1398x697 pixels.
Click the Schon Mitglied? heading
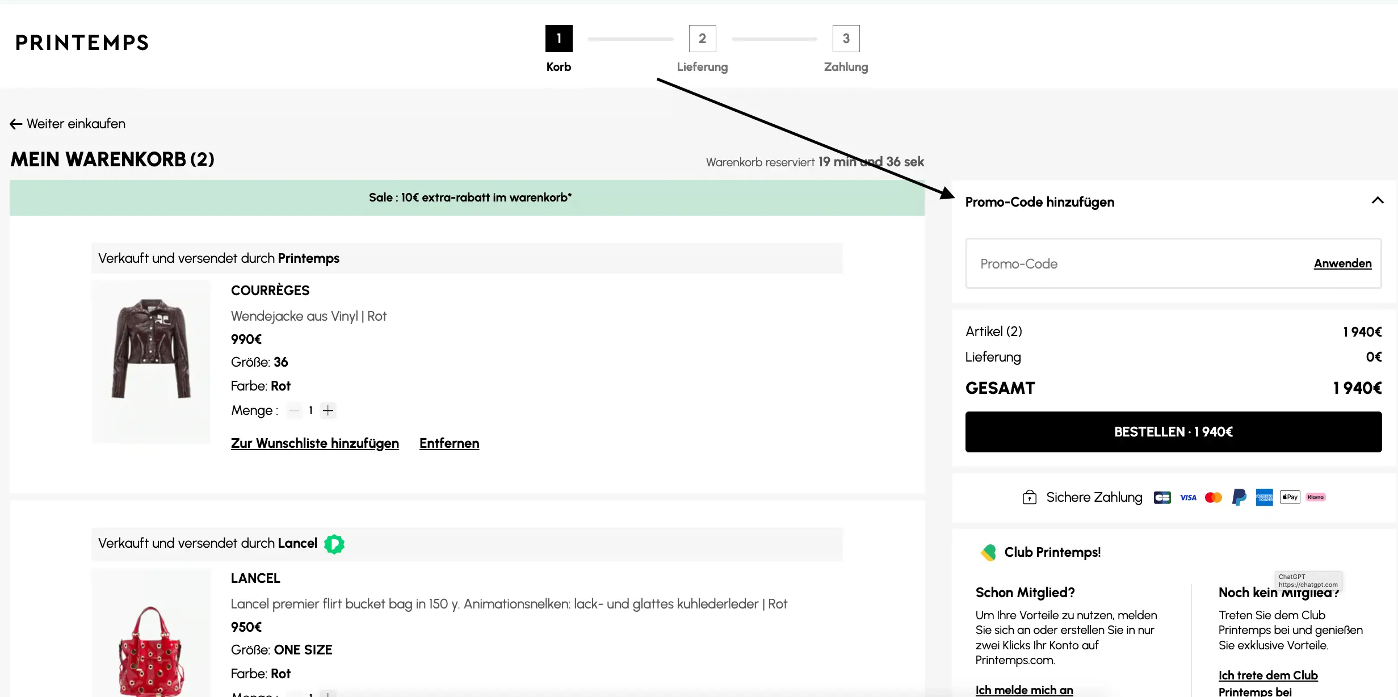(1025, 593)
